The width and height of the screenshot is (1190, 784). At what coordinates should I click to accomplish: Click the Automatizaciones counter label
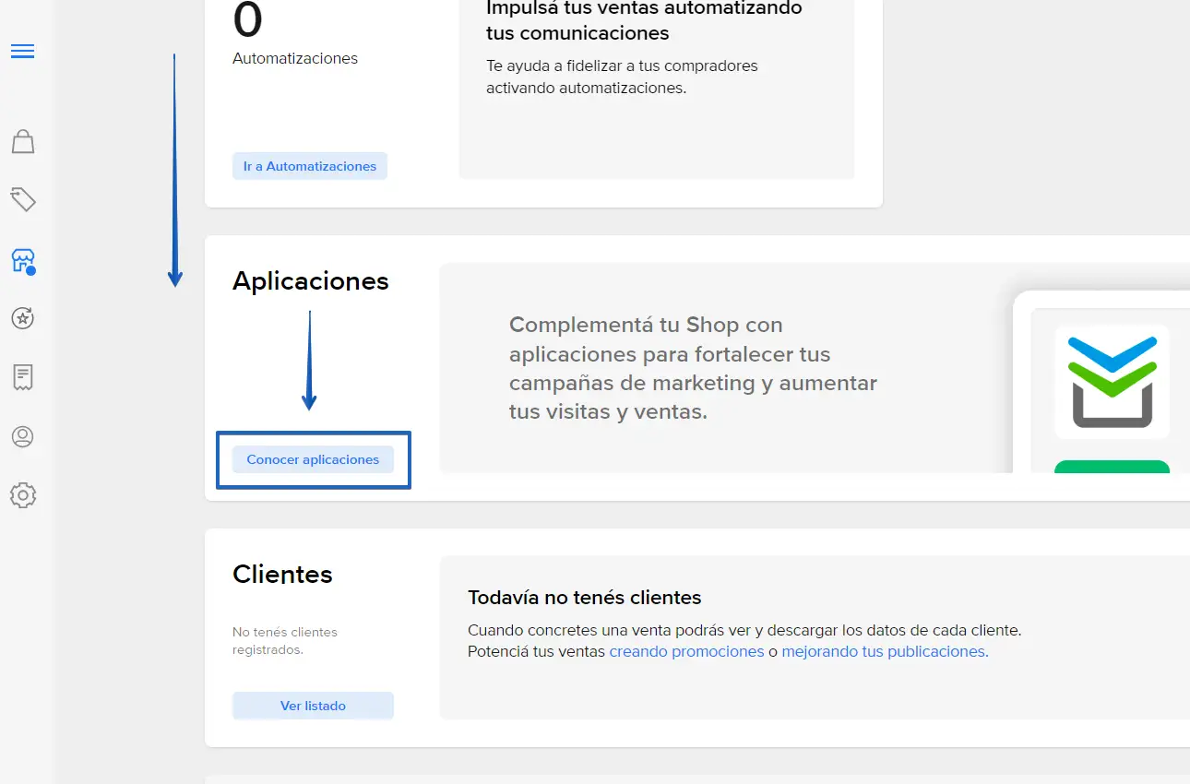[295, 58]
